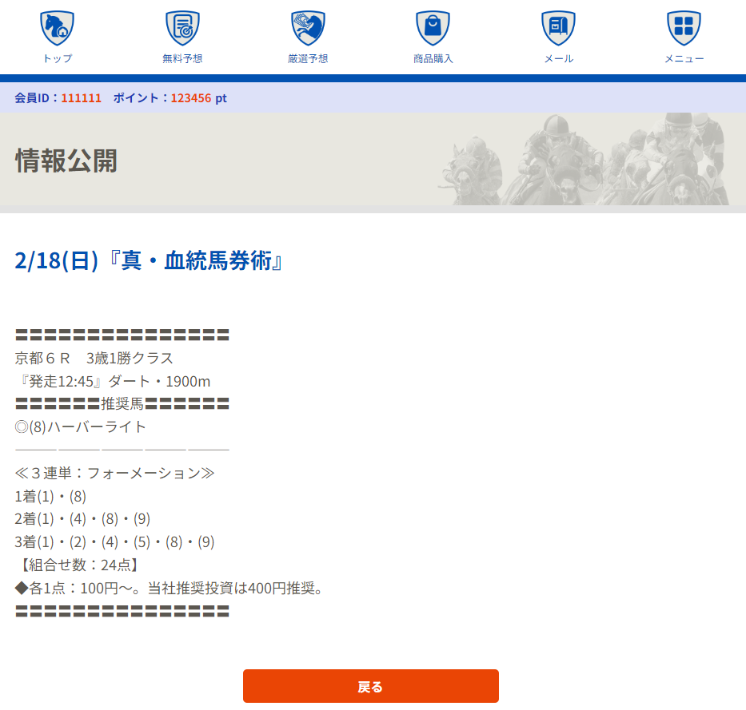This screenshot has width=746, height=710.
Task: Open the mailbox shield icon for メール
Action: (558, 28)
